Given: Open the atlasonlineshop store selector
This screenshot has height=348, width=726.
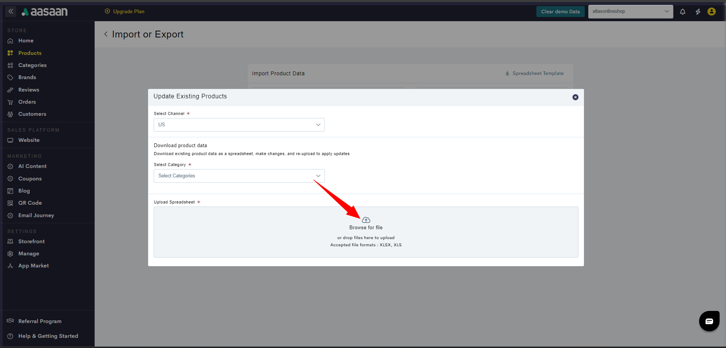Looking at the screenshot, I should pyautogui.click(x=630, y=11).
